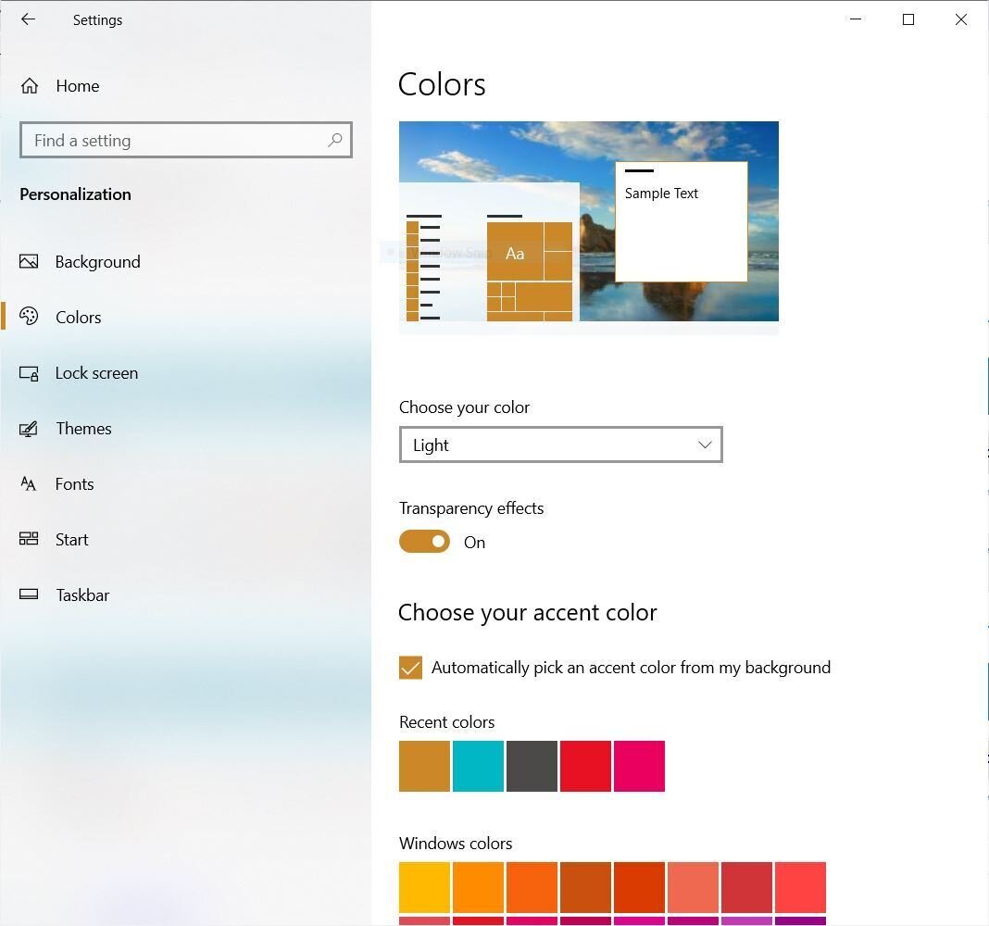
Task: Open Fonts settings
Action: click(x=74, y=483)
